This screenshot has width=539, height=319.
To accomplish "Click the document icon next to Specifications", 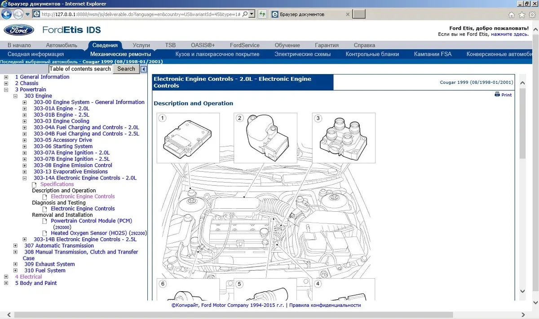I will (35, 184).
